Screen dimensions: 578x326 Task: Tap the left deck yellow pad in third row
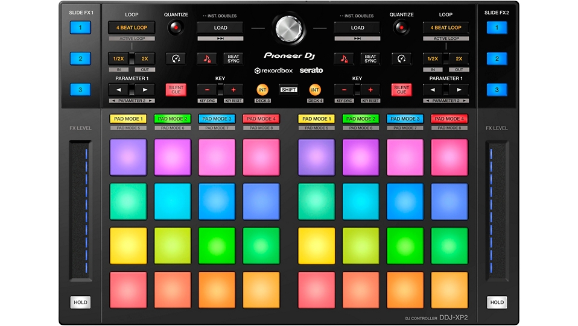[129, 246]
